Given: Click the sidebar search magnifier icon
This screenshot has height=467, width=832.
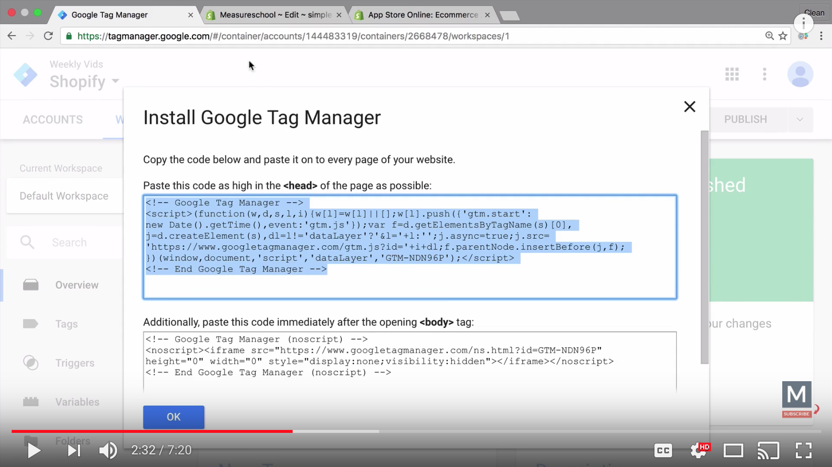Looking at the screenshot, I should click(27, 242).
